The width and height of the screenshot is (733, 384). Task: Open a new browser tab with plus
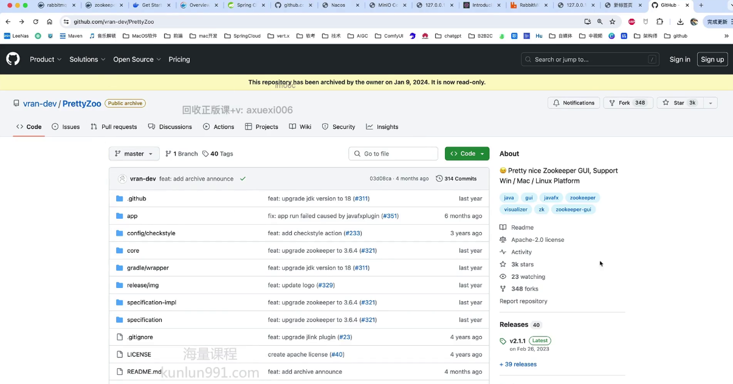[x=701, y=5]
